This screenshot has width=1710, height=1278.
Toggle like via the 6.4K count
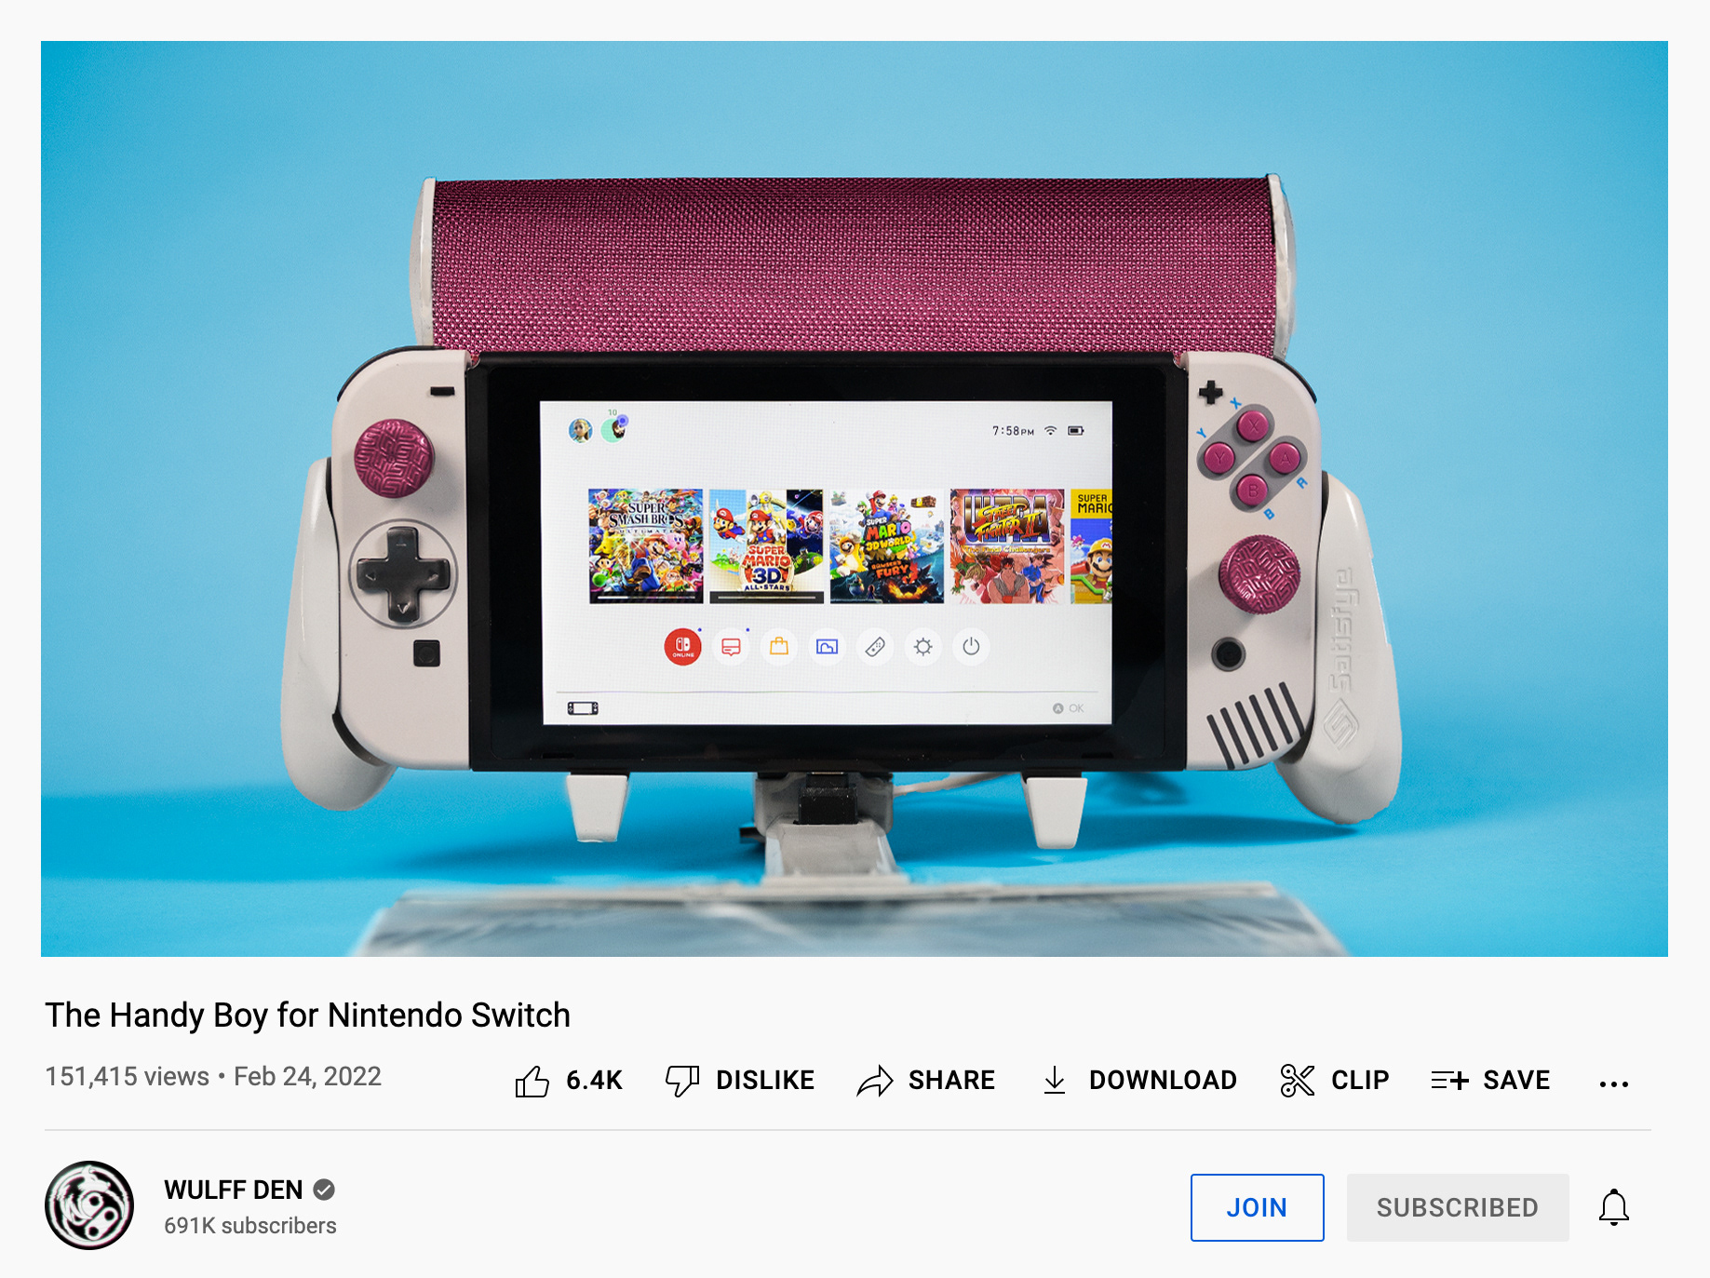(x=594, y=1080)
